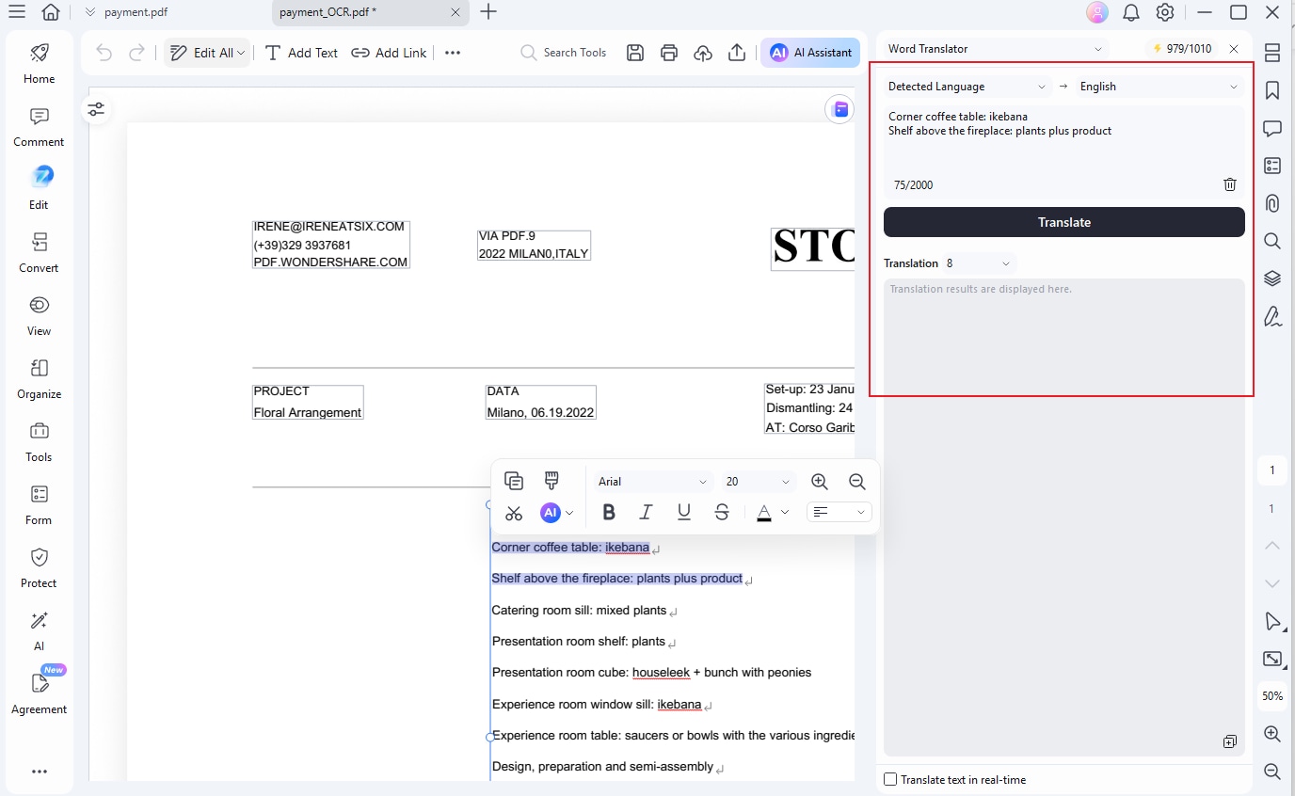Click the Copy icon in floating toolbar

click(514, 481)
